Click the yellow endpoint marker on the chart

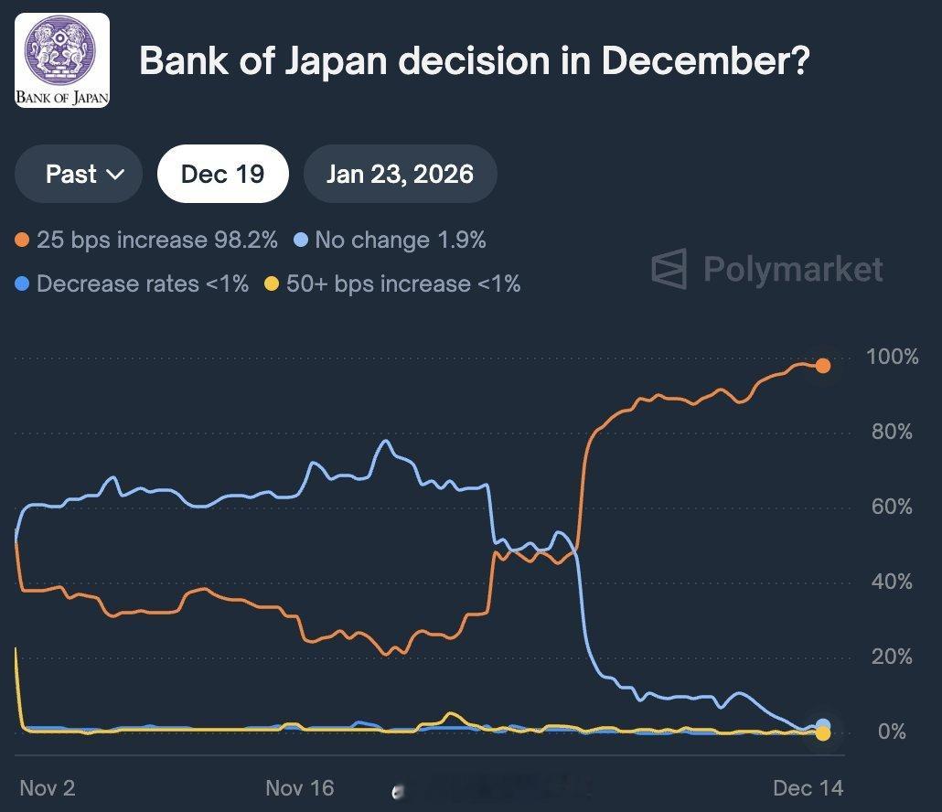click(x=822, y=732)
